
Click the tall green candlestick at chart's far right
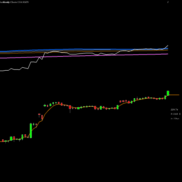(168, 93)
